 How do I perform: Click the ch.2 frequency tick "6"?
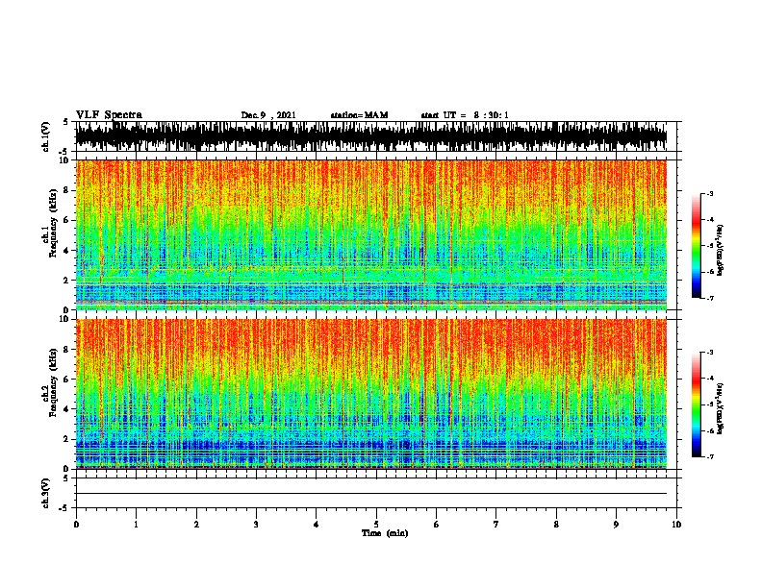(x=66, y=380)
